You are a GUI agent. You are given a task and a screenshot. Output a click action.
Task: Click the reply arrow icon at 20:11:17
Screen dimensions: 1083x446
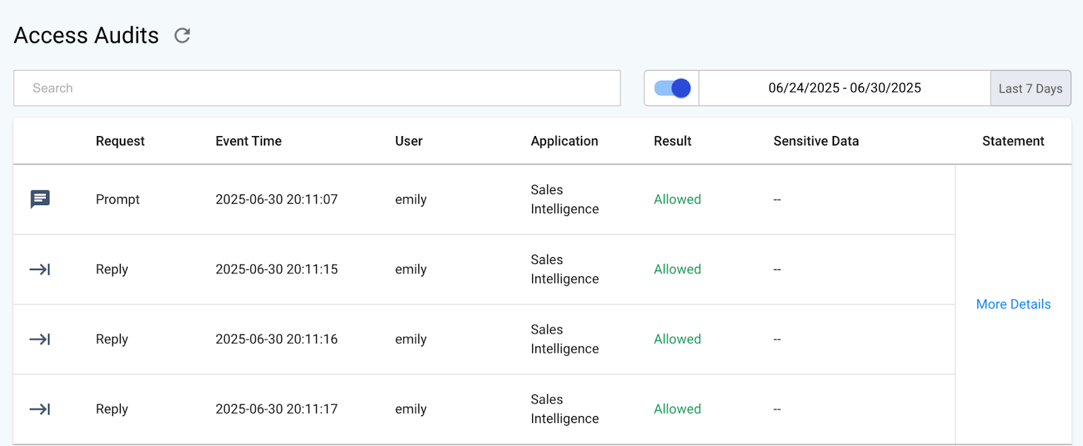pyautogui.click(x=40, y=409)
